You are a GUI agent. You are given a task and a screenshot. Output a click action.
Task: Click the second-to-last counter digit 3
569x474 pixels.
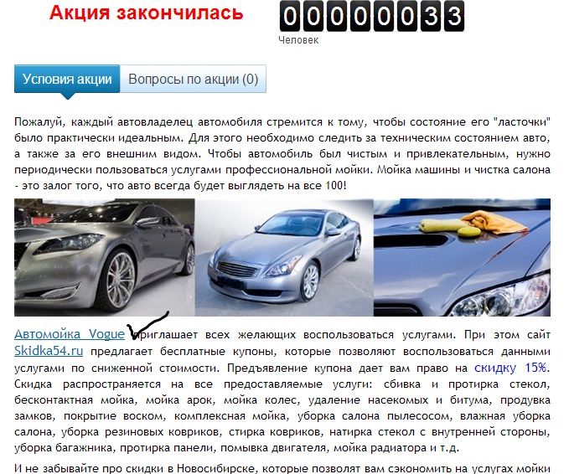pos(431,16)
